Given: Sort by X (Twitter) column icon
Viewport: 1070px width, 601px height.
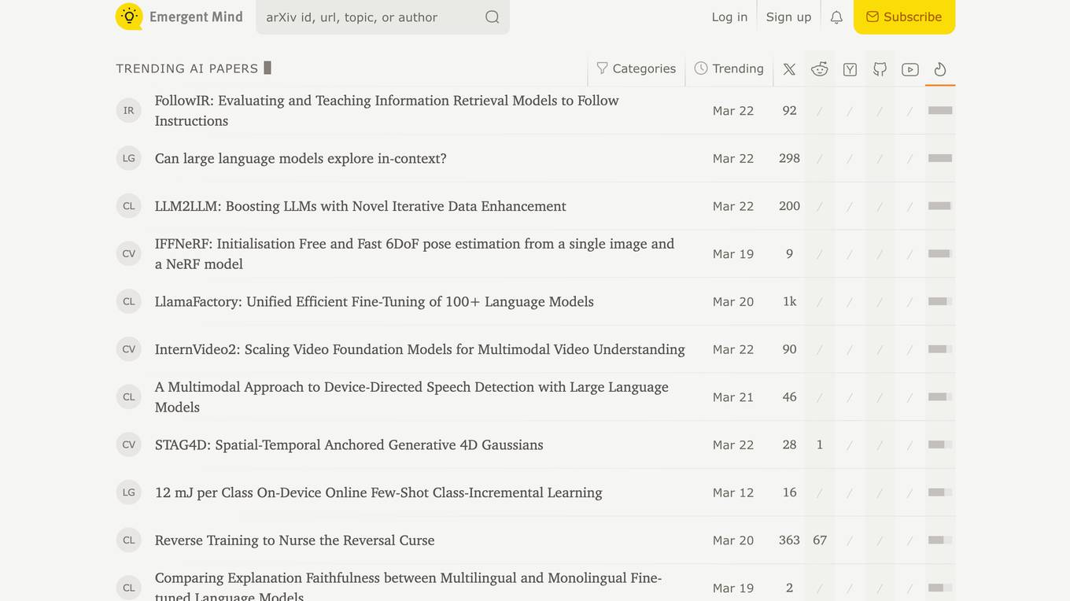Looking at the screenshot, I should tap(789, 69).
